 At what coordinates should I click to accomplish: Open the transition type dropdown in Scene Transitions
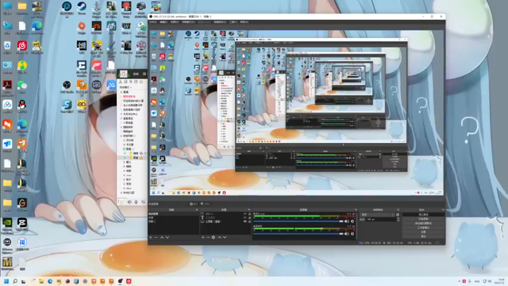(x=378, y=215)
